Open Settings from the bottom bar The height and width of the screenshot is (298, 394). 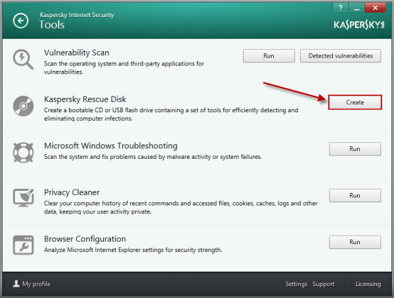click(296, 284)
